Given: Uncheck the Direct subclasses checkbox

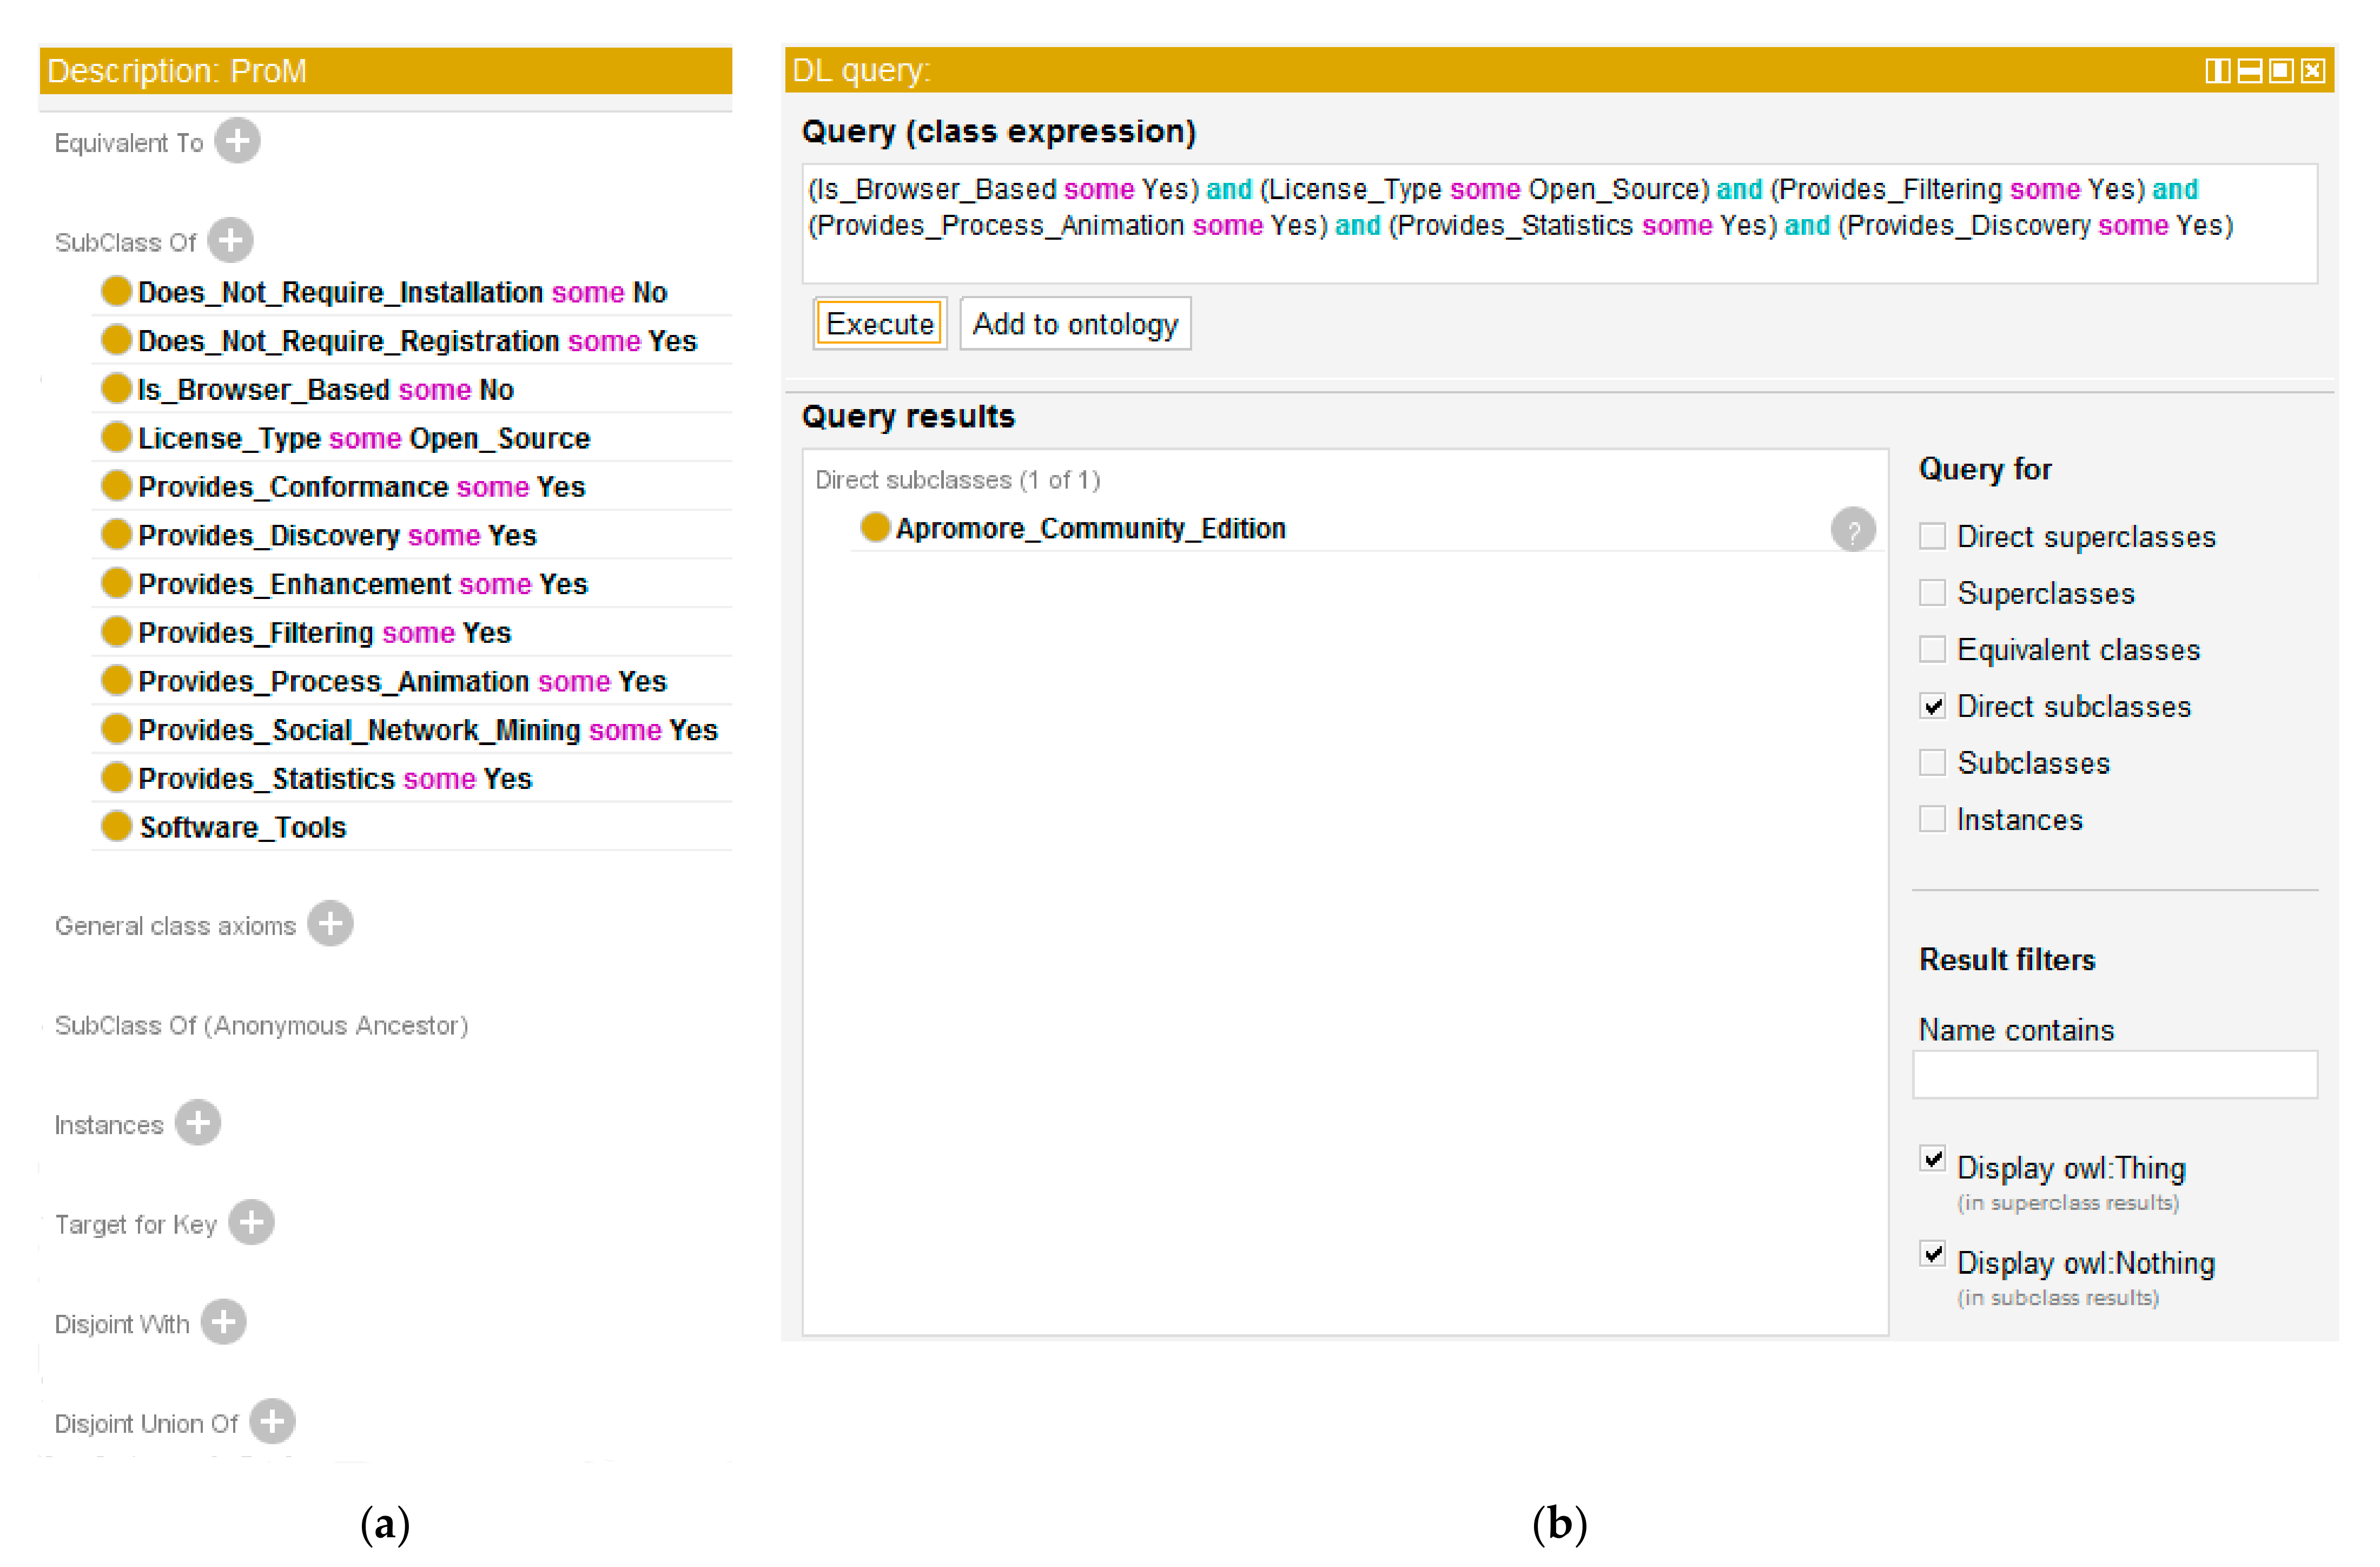Looking at the screenshot, I should (1932, 707).
